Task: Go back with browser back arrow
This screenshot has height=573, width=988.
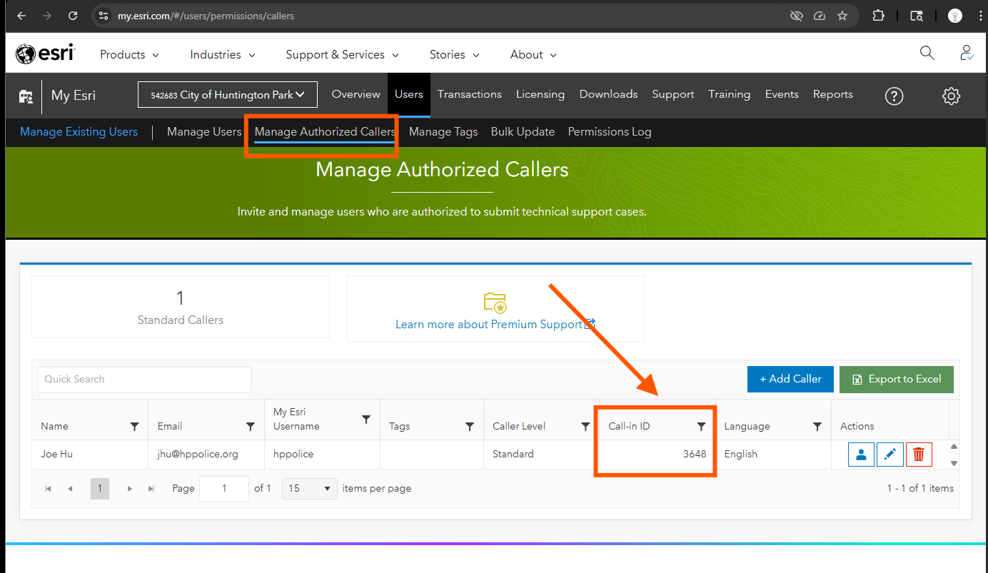Action: point(21,16)
